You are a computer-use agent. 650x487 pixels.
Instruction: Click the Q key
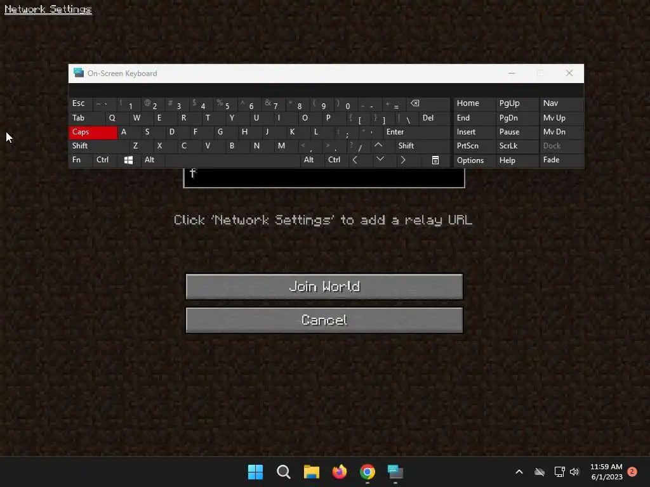[x=117, y=118]
